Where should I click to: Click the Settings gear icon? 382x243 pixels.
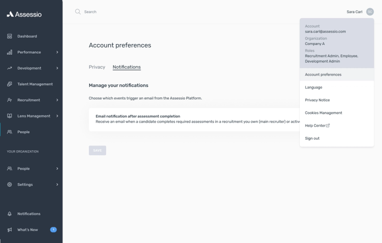tap(10, 185)
